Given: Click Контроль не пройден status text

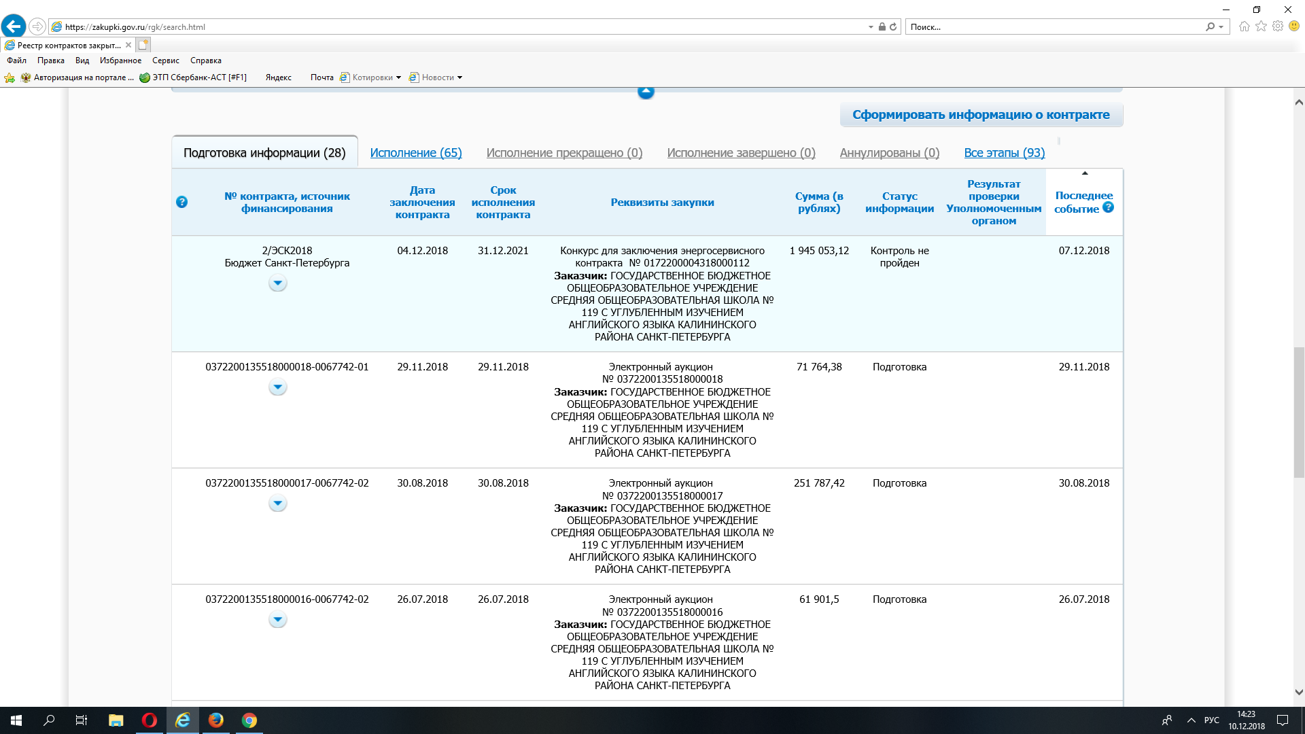Looking at the screenshot, I should click(899, 257).
